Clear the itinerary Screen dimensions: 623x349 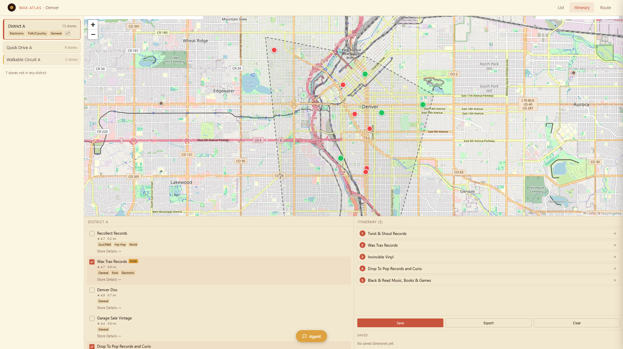(x=577, y=323)
